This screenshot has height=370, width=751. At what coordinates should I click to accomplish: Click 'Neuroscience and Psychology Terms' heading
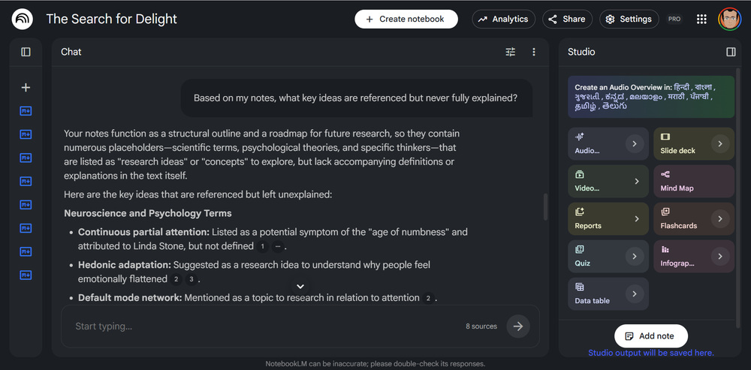pyautogui.click(x=147, y=213)
